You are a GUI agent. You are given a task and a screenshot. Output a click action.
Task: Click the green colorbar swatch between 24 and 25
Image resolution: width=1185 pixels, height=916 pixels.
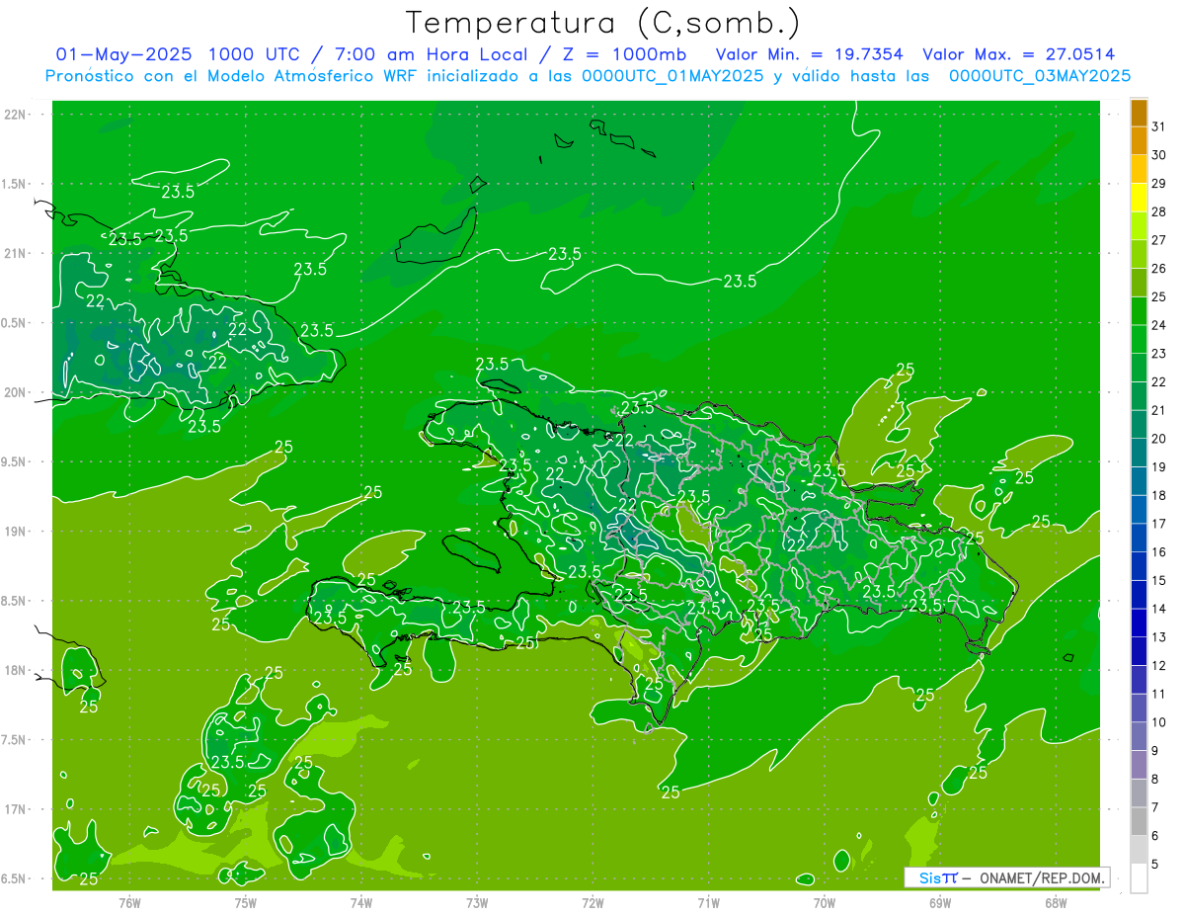click(1139, 310)
